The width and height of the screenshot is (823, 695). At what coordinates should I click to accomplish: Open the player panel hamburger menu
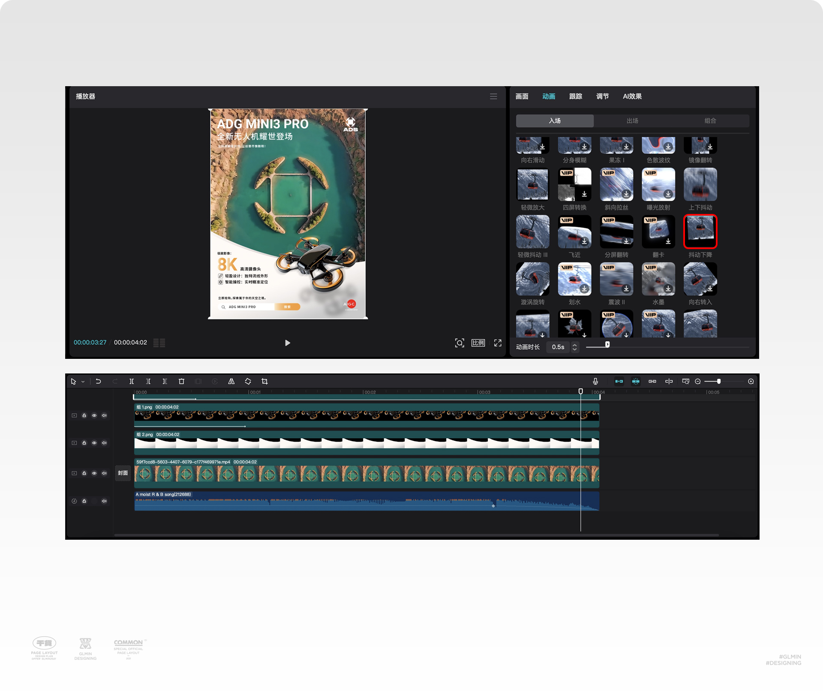(493, 96)
